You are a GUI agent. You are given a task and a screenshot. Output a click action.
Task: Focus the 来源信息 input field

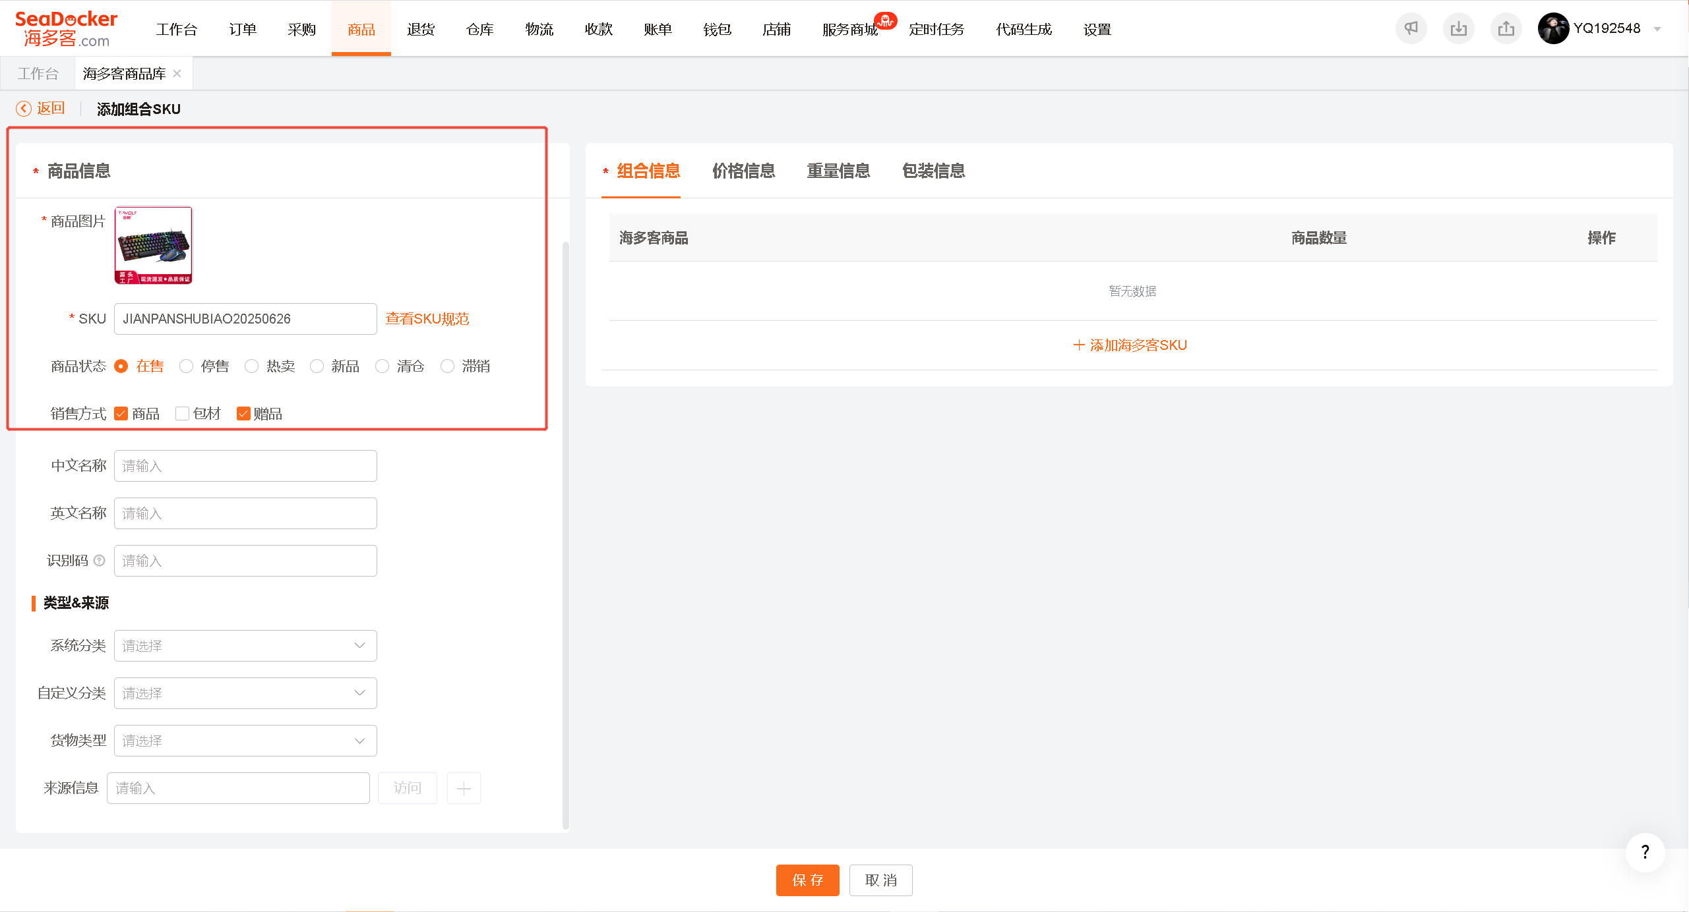click(238, 788)
